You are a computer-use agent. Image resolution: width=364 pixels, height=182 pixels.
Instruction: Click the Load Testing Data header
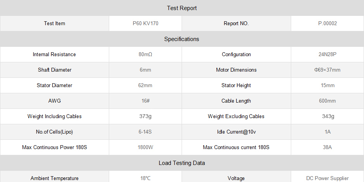pyautogui.click(x=182, y=163)
